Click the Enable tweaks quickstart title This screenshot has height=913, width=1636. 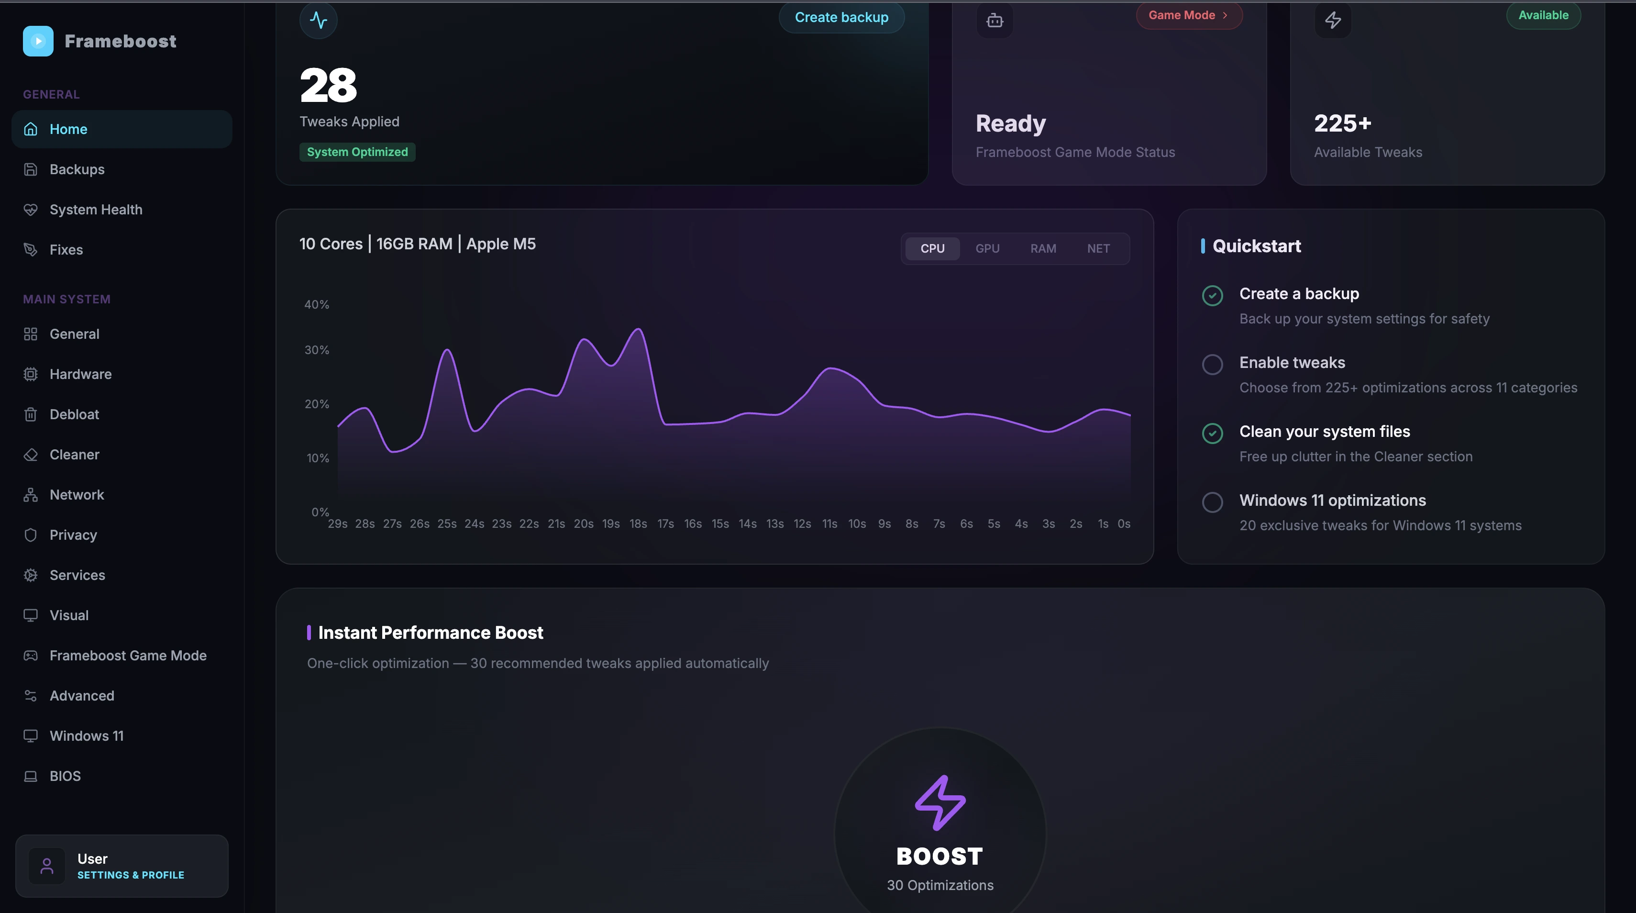pos(1292,363)
